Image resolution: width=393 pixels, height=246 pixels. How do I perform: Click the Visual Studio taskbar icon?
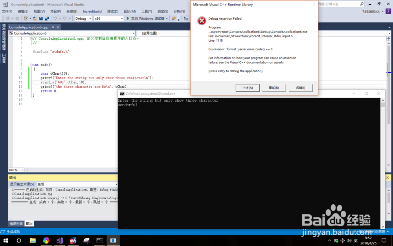tap(60, 240)
